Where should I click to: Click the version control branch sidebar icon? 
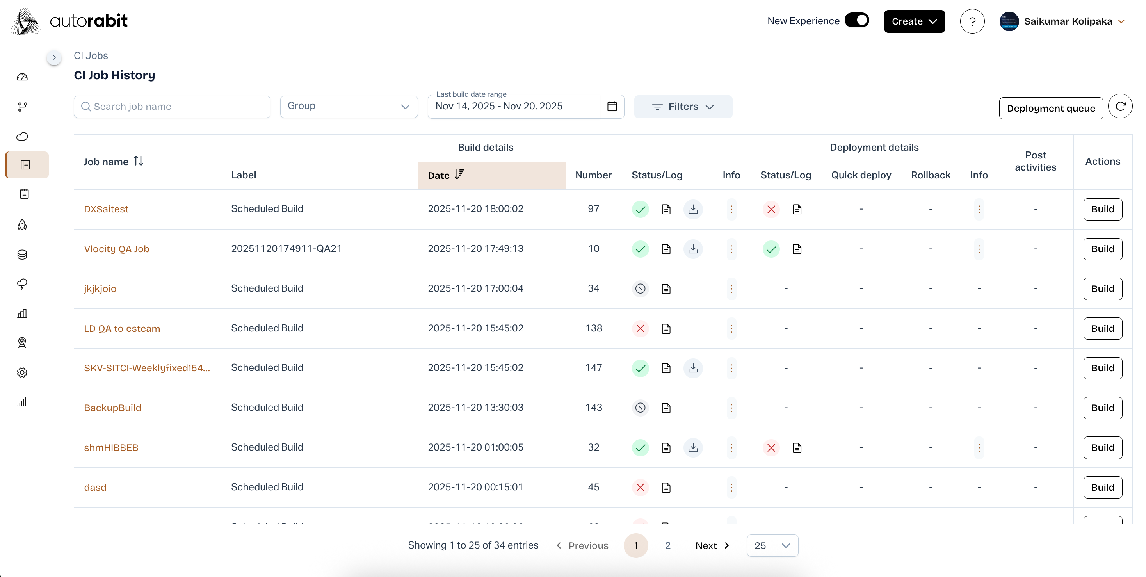click(x=22, y=107)
